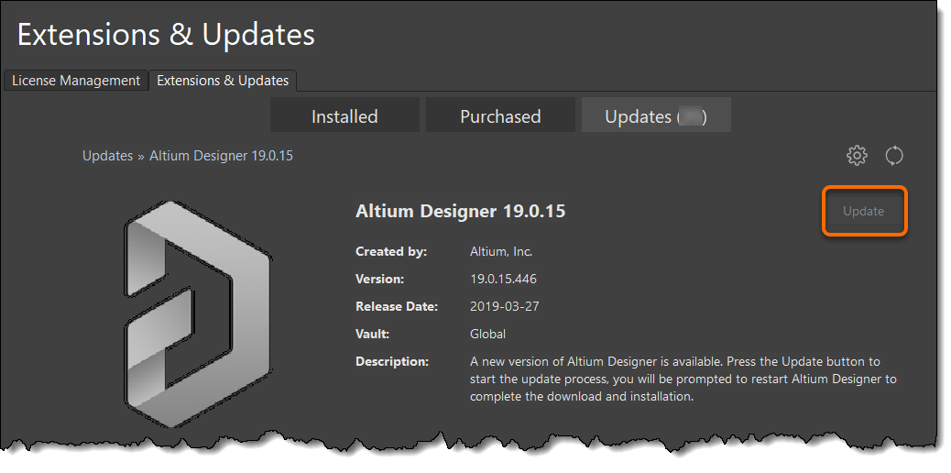Click the Vault label
951x473 pixels.
[372, 334]
